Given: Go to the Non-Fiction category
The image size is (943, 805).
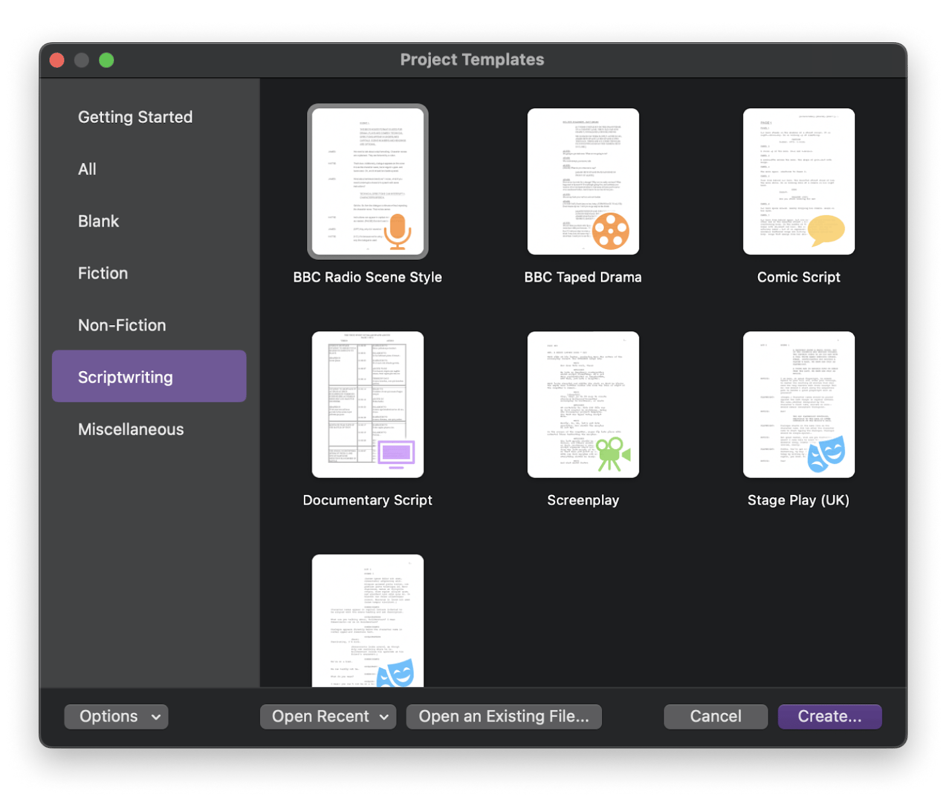Looking at the screenshot, I should [x=122, y=325].
